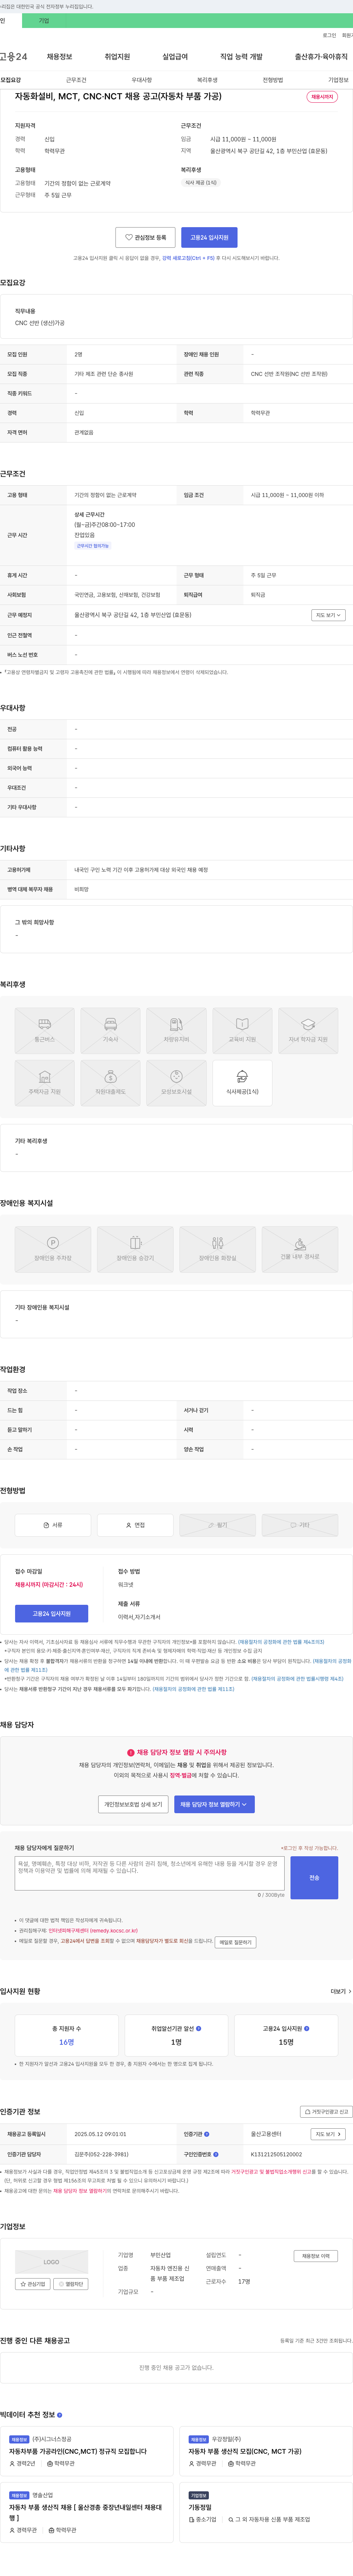353x2576 pixels.
Task: Click the company LOGO placeholder image
Action: (51, 2262)
